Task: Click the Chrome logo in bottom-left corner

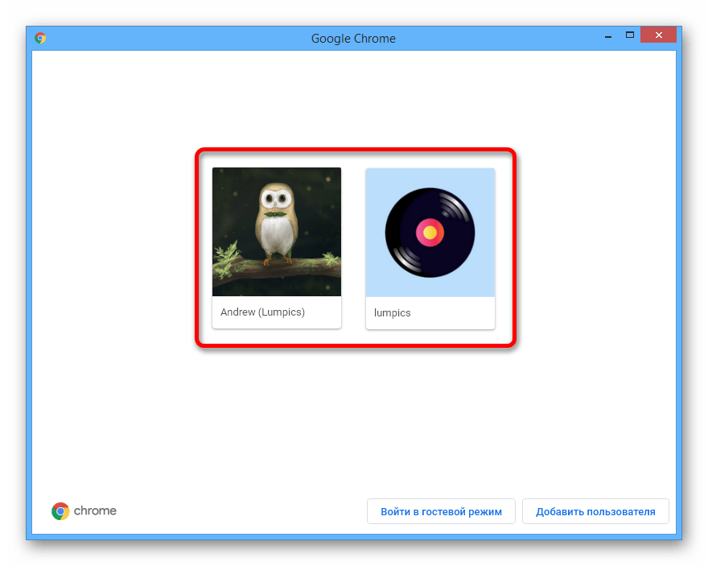Action: coord(60,510)
